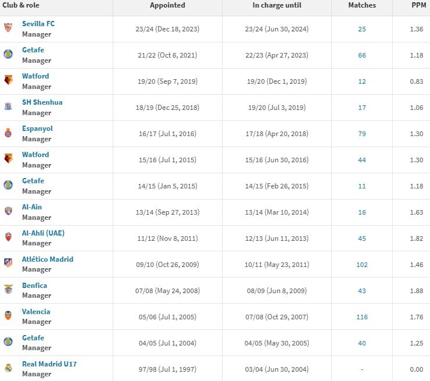This screenshot has width=430, height=381.
Task: Open the Sevilla FC club link
Action: [x=38, y=24]
